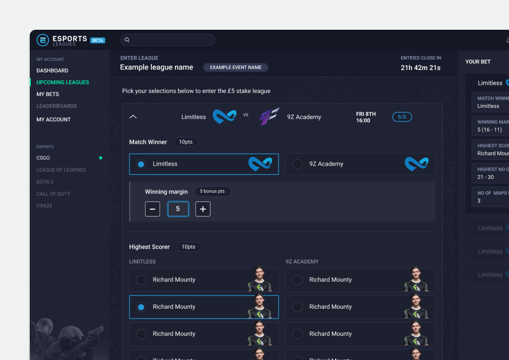The width and height of the screenshot is (509, 360).
Task: Increase winning margin with plus button
Action: pyautogui.click(x=203, y=209)
